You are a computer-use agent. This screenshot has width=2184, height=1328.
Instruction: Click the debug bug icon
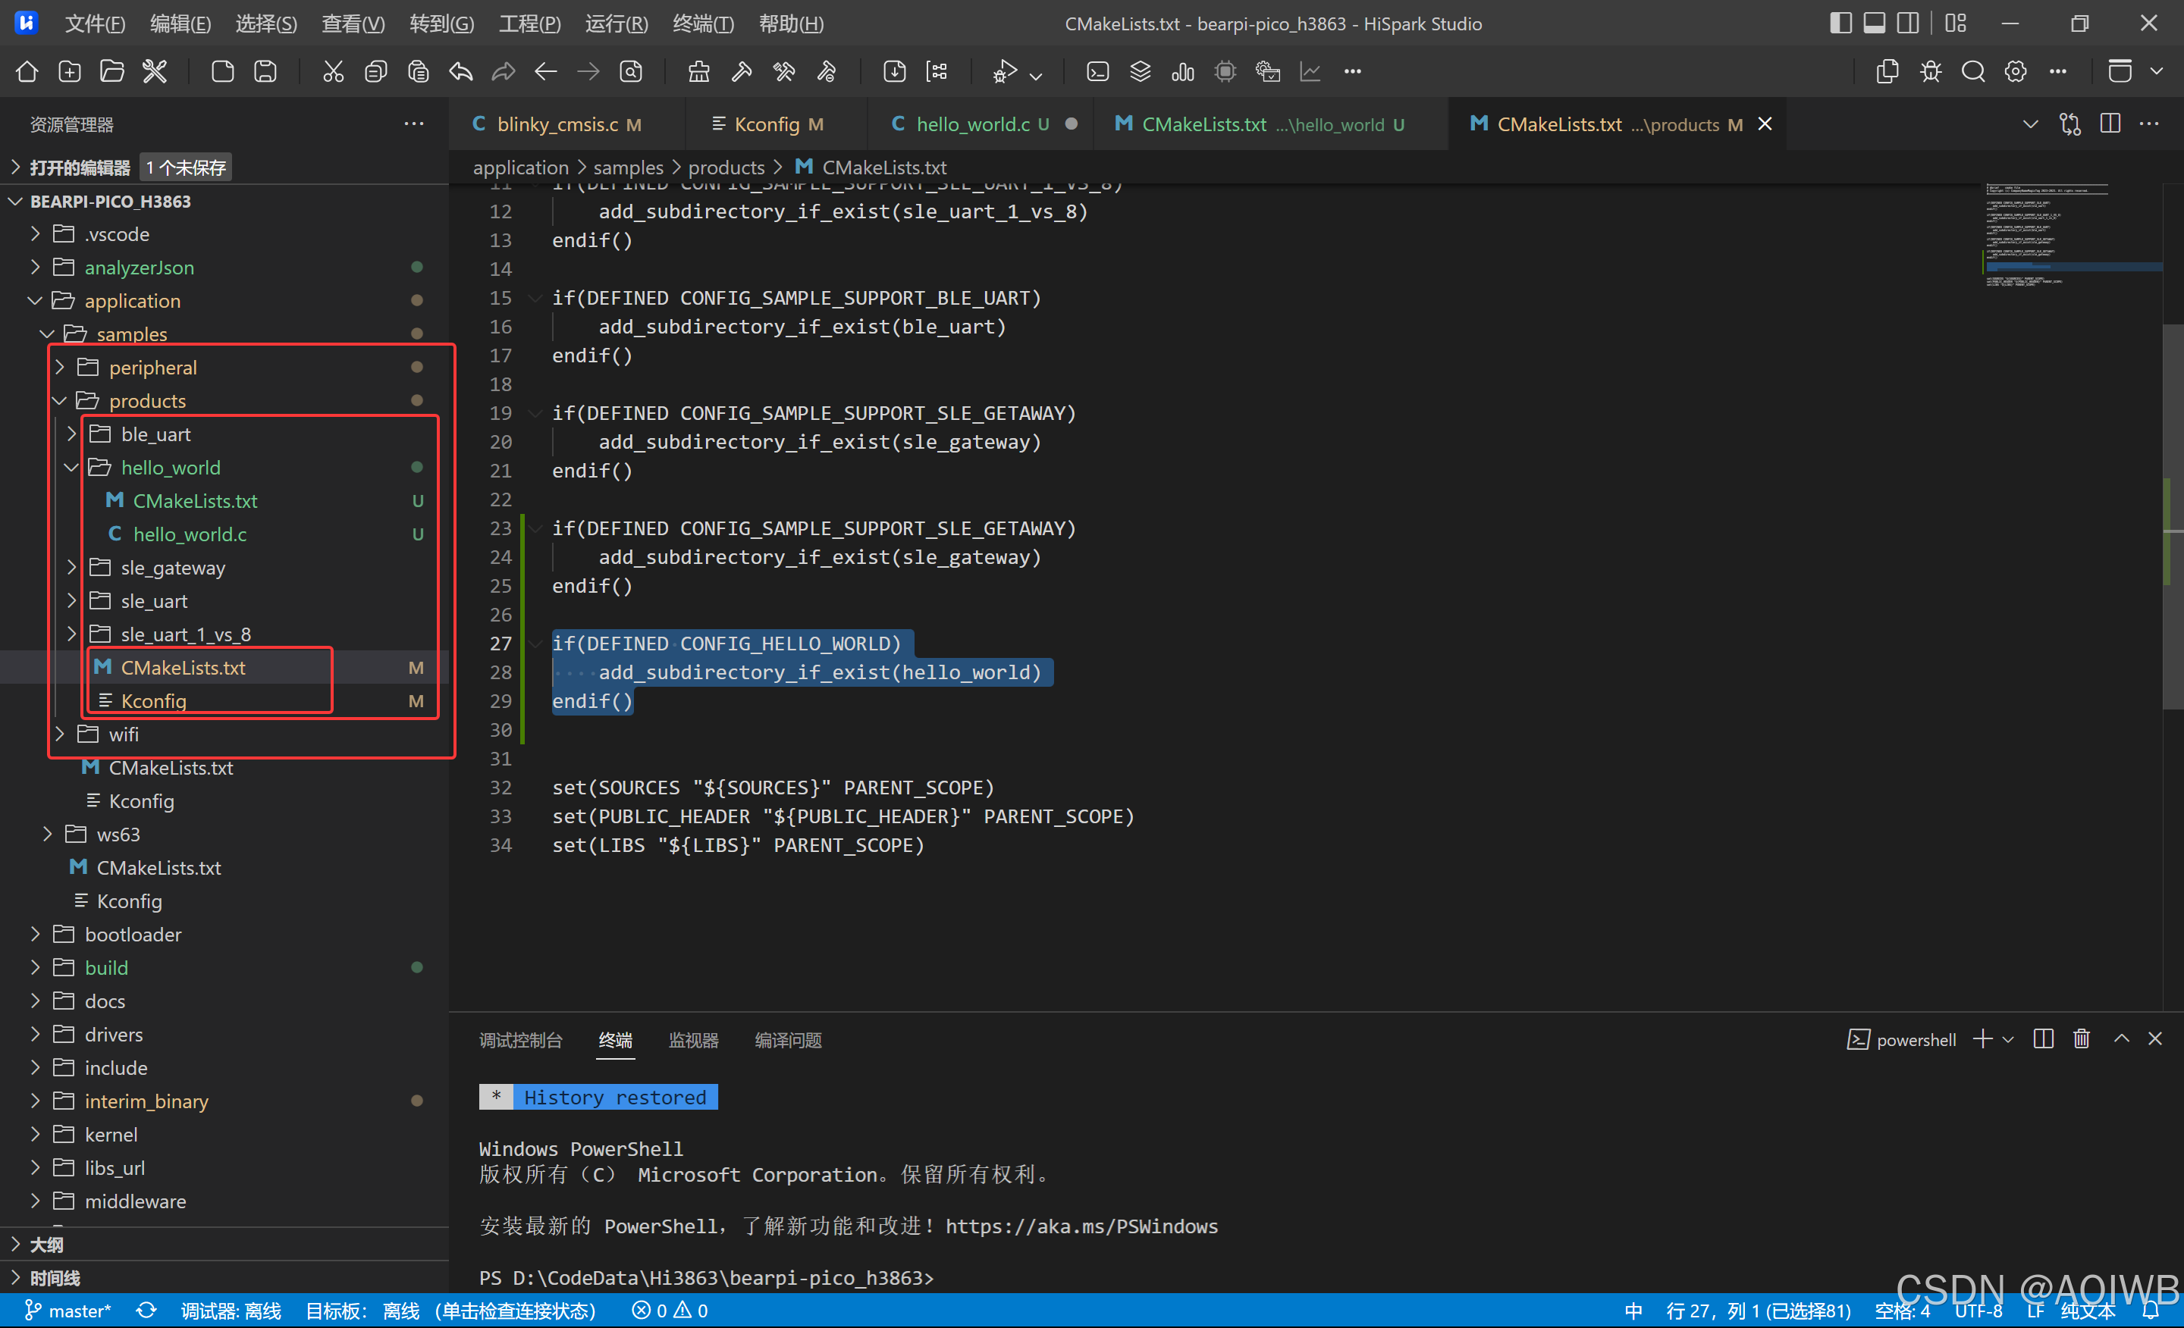click(x=1931, y=72)
